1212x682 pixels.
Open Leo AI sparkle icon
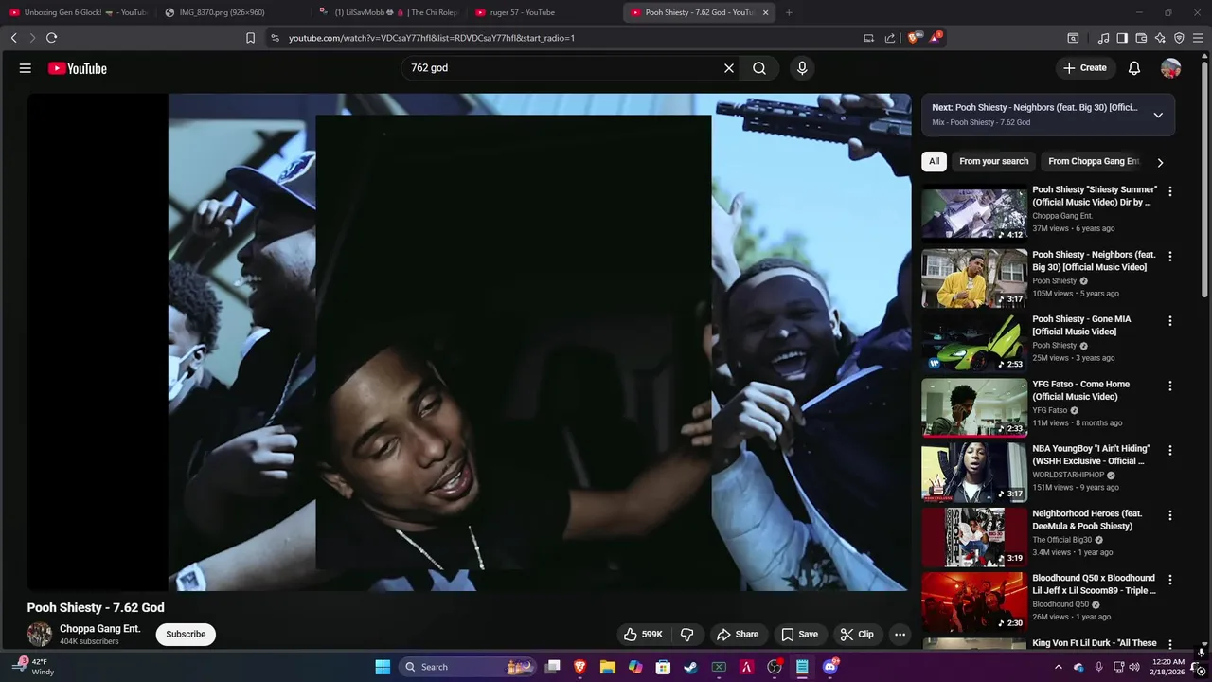[1160, 38]
